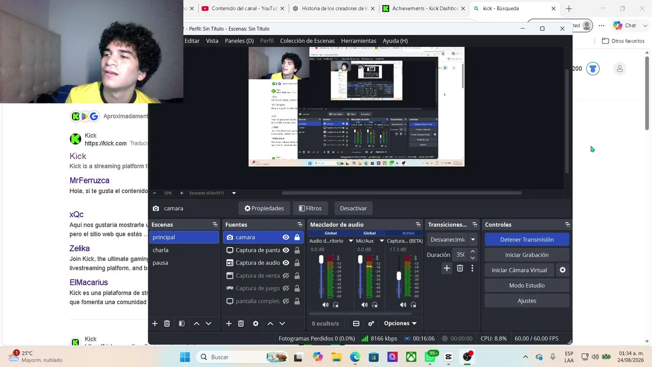Lock the Captura de audio source
652x367 pixels.
[297, 263]
